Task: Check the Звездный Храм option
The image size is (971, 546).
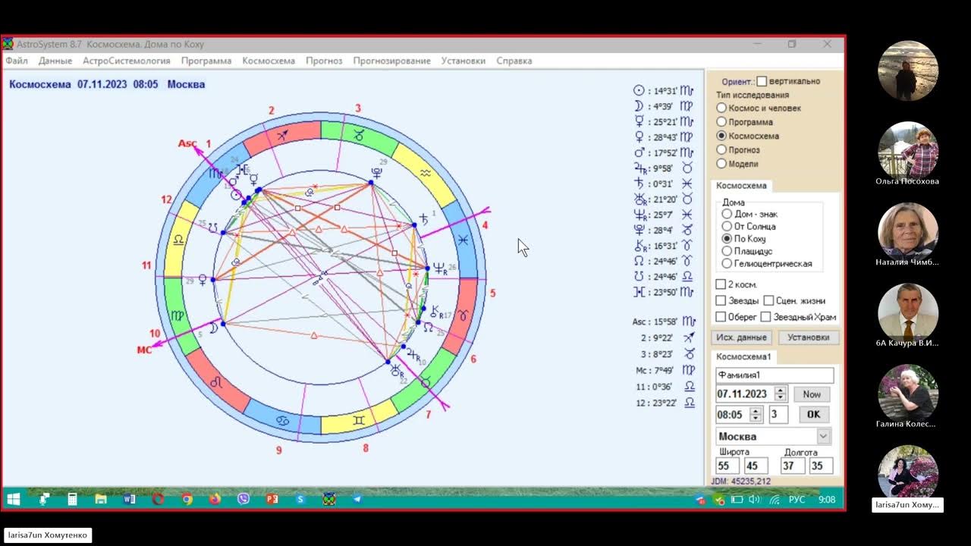Action: click(x=766, y=317)
